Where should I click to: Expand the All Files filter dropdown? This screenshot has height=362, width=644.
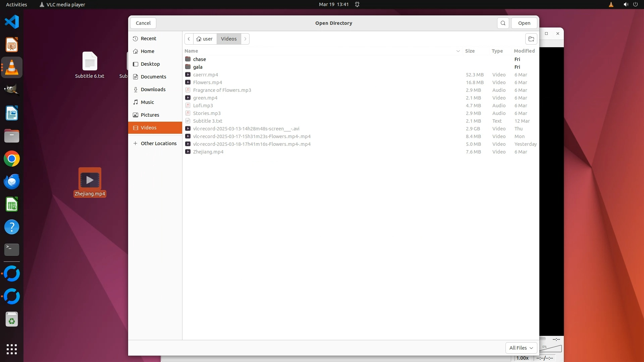[521, 348]
